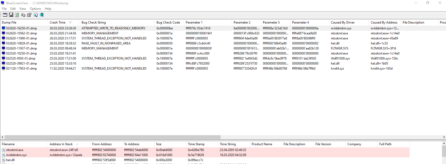Click parameter 1 value ffffc88f`c7952000
The height and width of the screenshot is (164, 446).
[x=197, y=63]
